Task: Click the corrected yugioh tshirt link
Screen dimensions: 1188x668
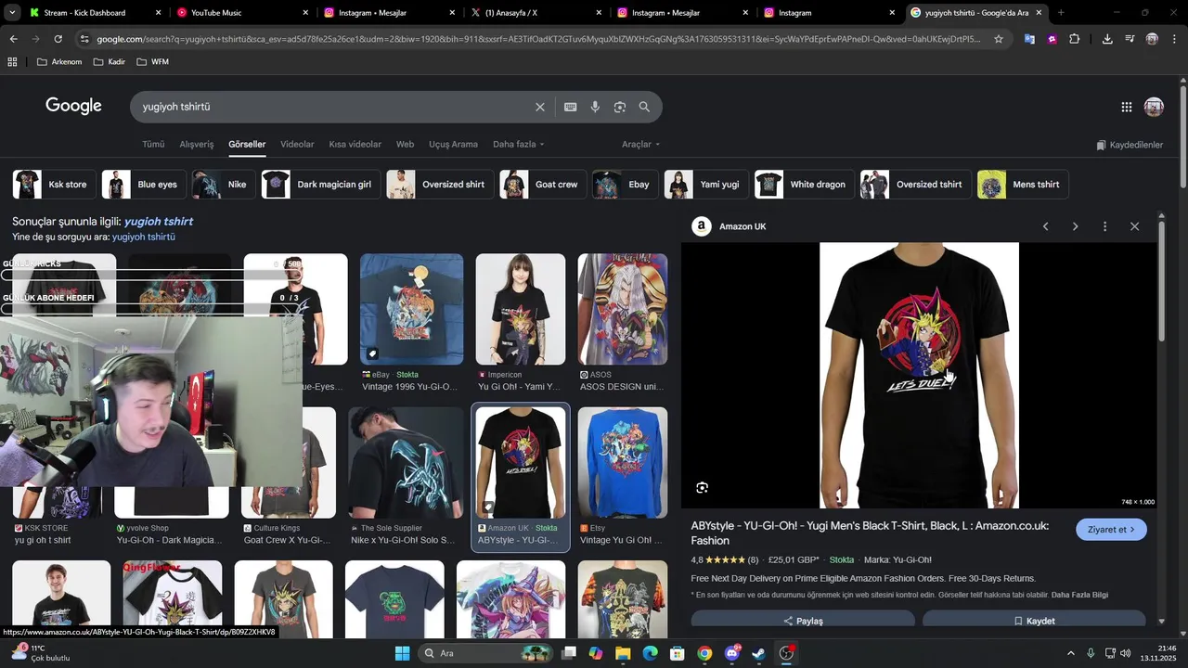Action: [x=159, y=222]
